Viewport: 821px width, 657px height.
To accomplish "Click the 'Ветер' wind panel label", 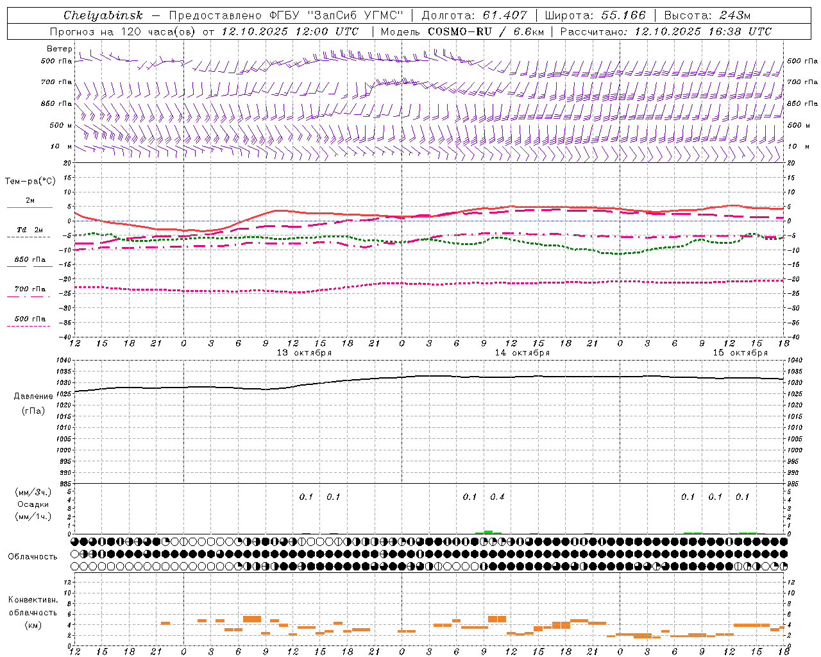I will (60, 49).
